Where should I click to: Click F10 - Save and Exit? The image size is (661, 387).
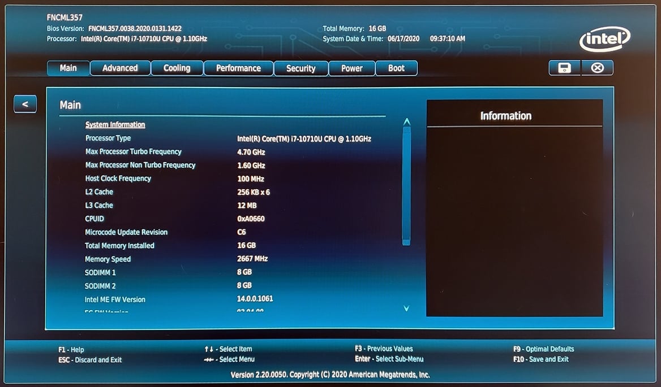click(541, 359)
